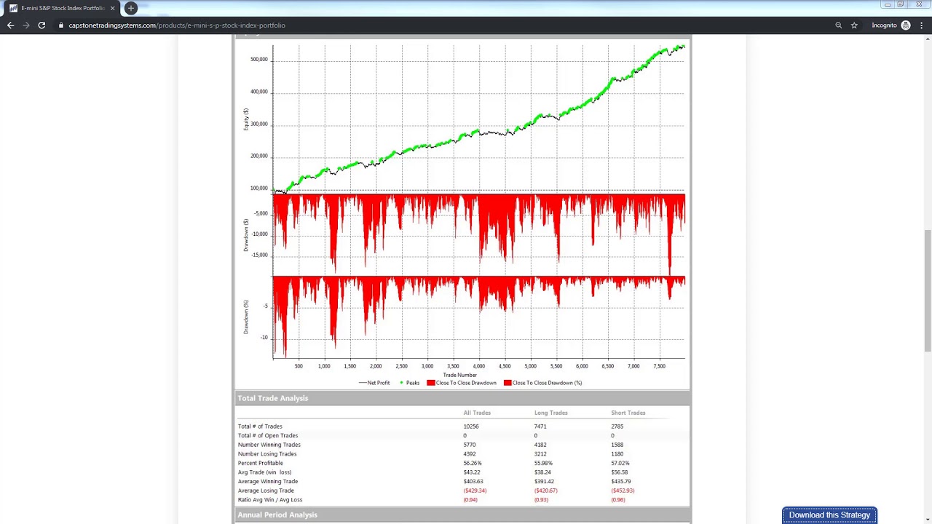932x524 pixels.
Task: Click the zoom magnifier icon in address bar
Action: coord(839,25)
